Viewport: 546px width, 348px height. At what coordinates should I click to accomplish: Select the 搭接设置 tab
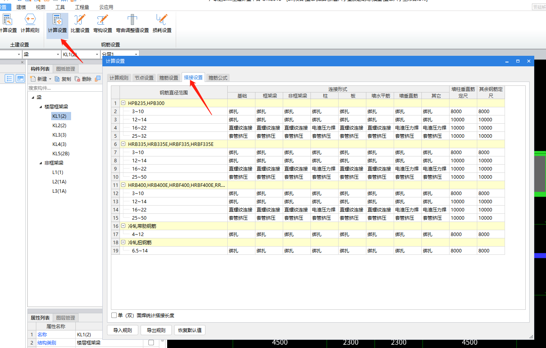coord(193,77)
